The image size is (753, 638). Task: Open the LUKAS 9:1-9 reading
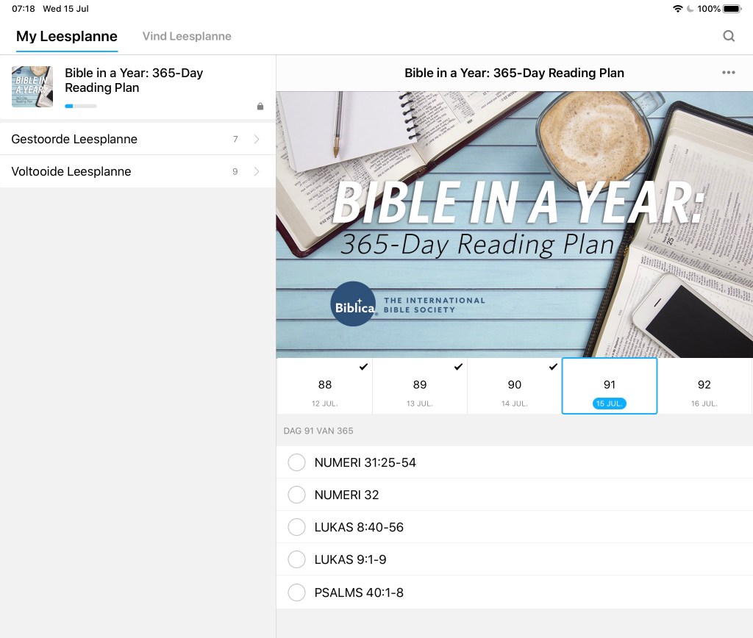350,559
